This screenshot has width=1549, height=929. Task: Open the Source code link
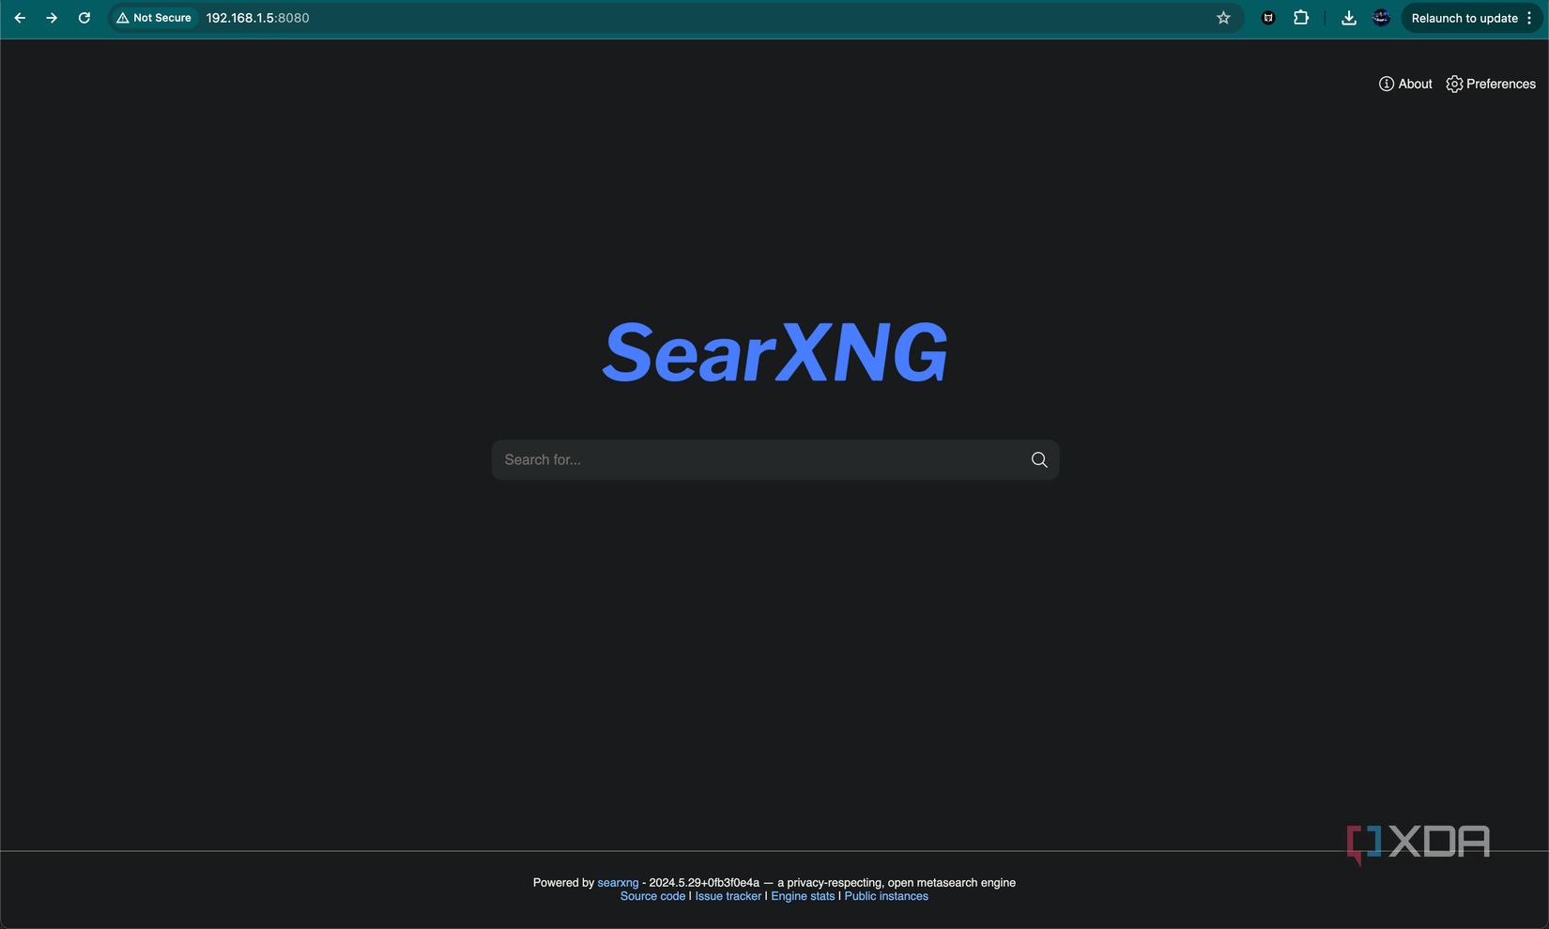(652, 896)
